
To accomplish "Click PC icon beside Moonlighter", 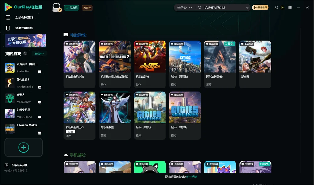I will click(40, 102).
